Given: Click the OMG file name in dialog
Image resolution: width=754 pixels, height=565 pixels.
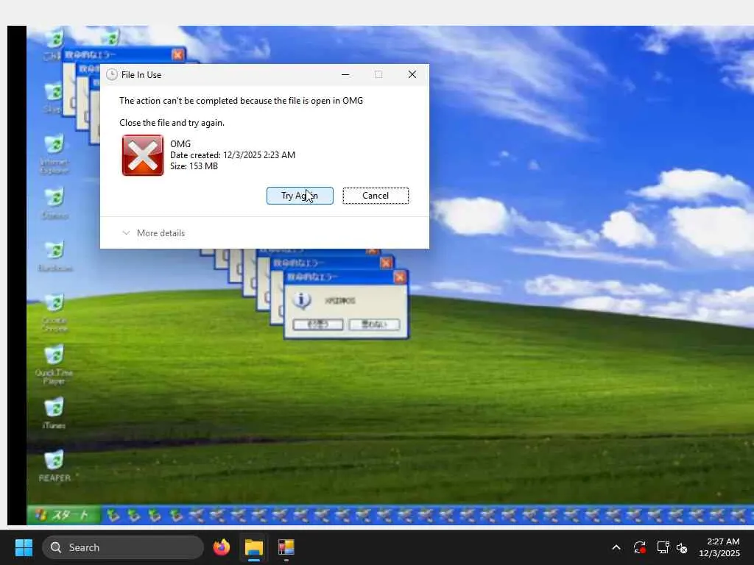Looking at the screenshot, I should 180,143.
